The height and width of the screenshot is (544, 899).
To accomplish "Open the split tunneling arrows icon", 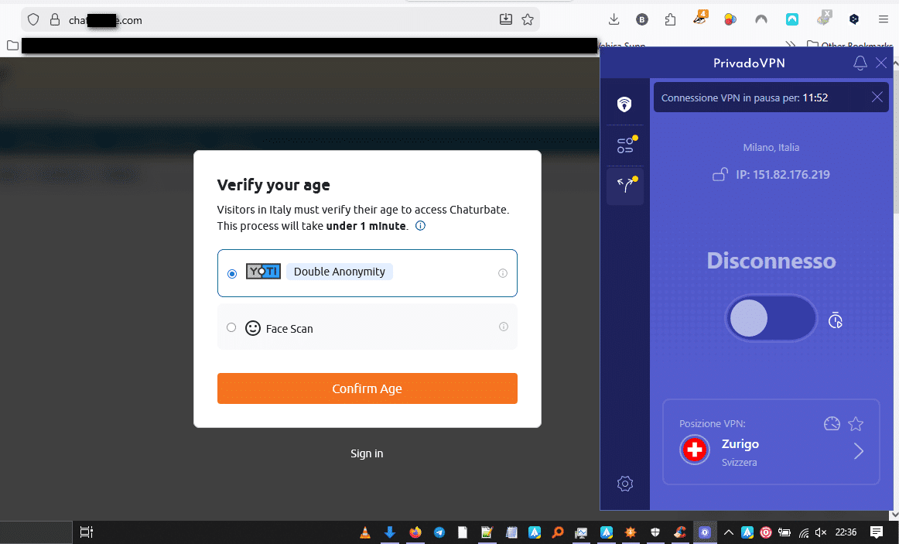I will click(x=626, y=185).
